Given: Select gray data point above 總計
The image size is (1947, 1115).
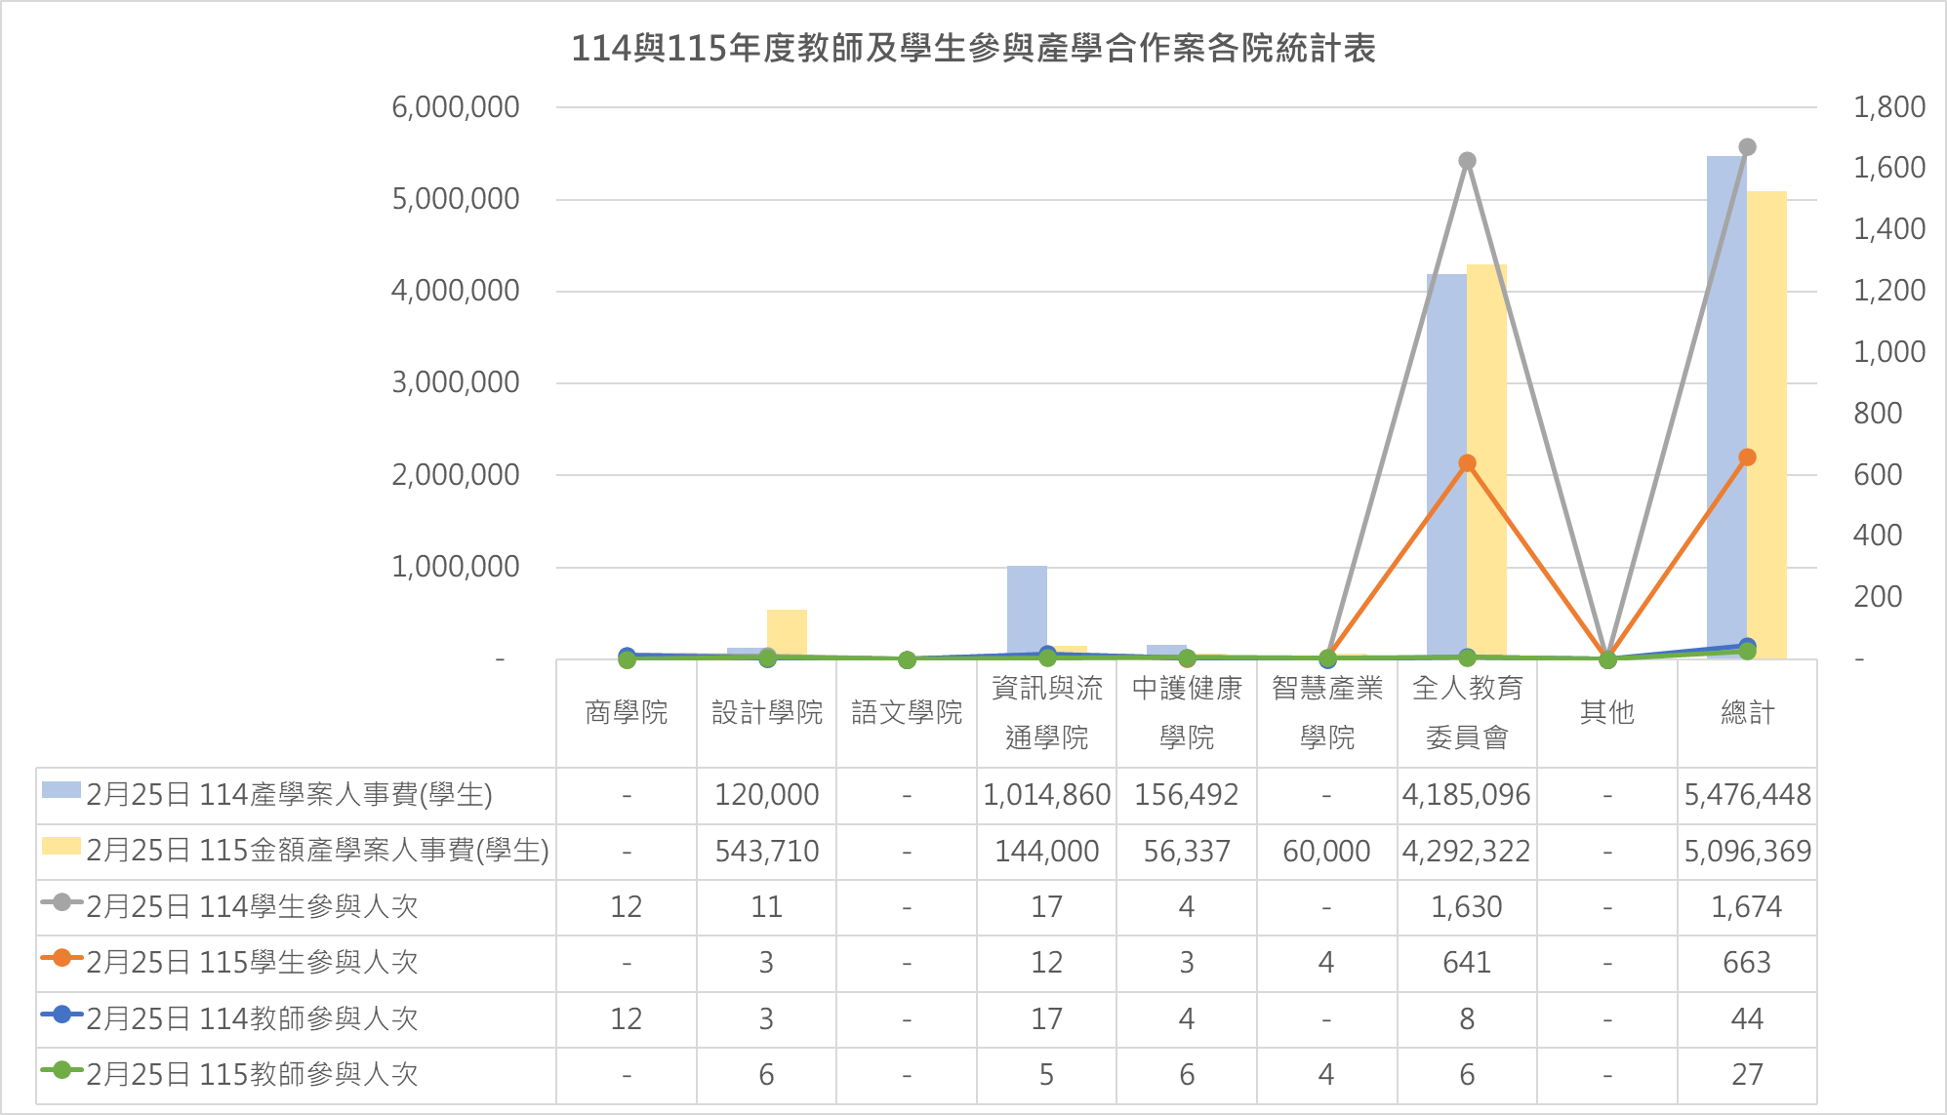Looking at the screenshot, I should [1747, 147].
